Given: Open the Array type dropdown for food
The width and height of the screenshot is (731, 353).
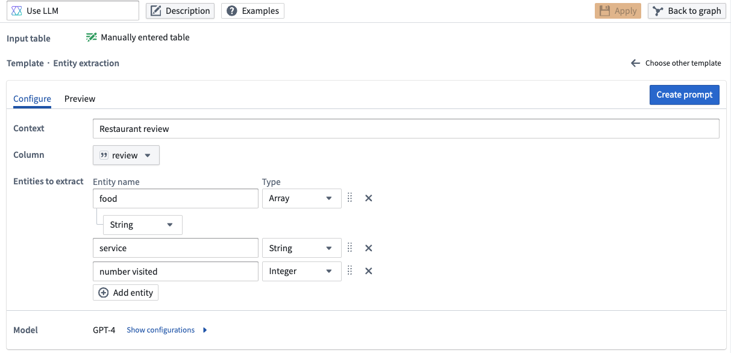Looking at the screenshot, I should click(301, 198).
